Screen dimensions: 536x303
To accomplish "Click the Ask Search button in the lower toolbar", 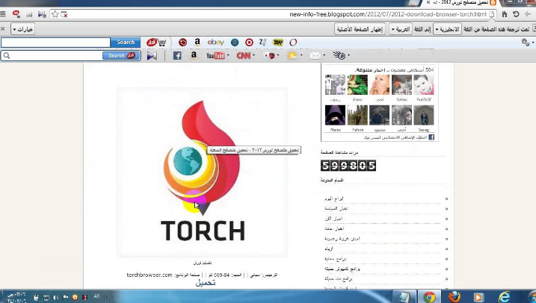I will pos(121,56).
